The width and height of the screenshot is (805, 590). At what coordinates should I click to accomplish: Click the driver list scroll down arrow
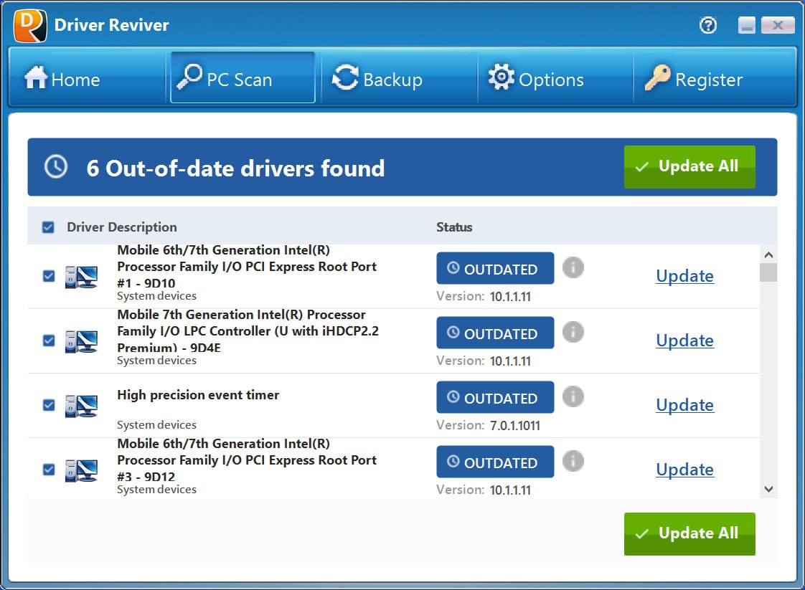pyautogui.click(x=768, y=489)
